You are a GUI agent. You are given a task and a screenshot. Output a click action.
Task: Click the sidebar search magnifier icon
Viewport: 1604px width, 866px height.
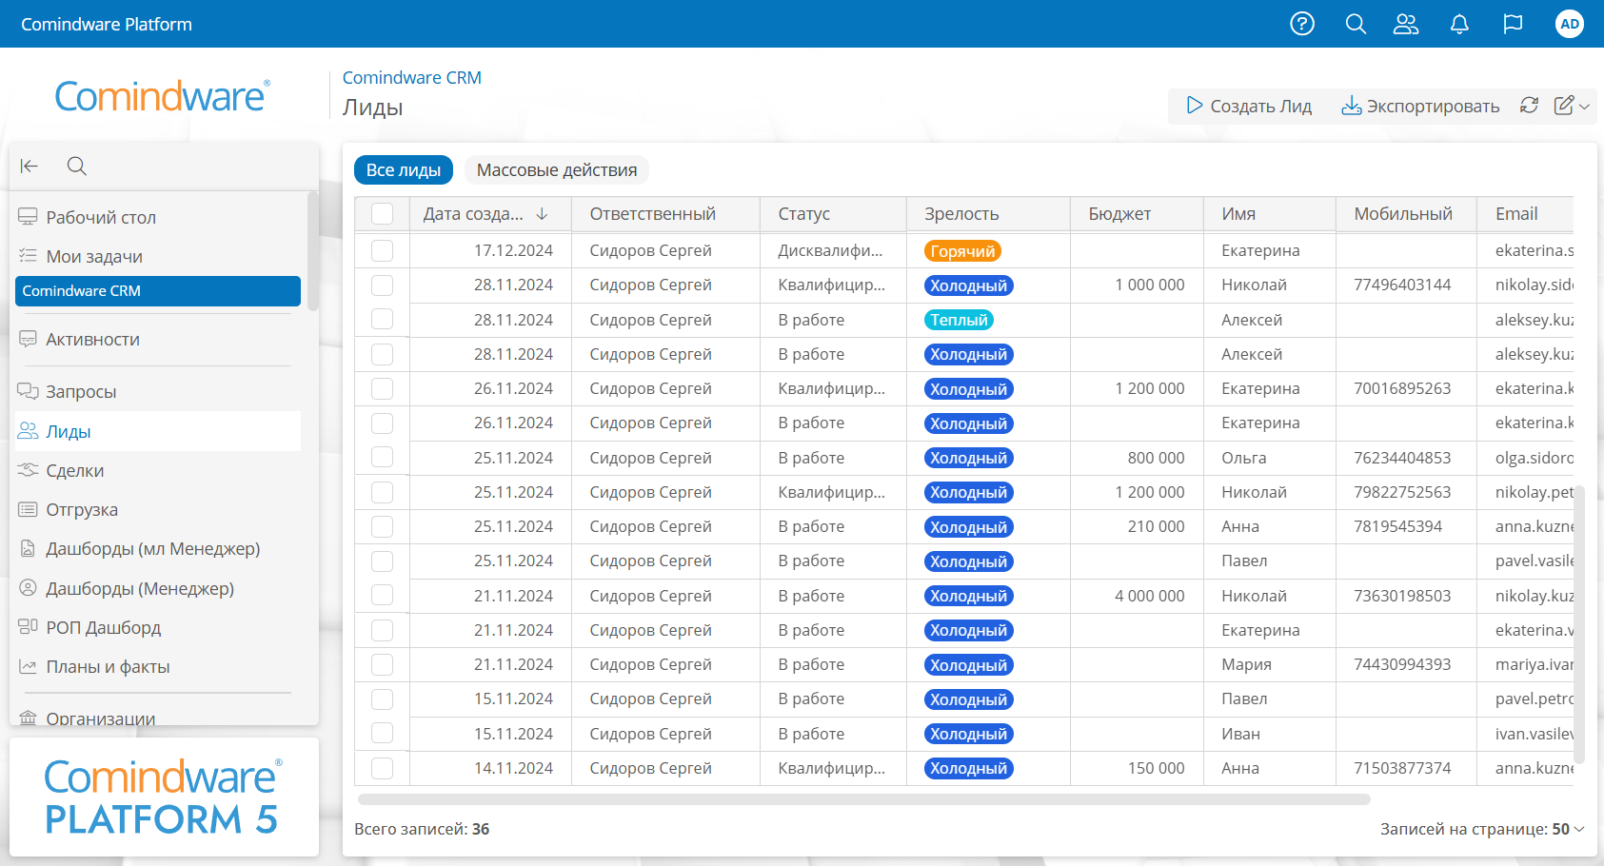(x=77, y=167)
